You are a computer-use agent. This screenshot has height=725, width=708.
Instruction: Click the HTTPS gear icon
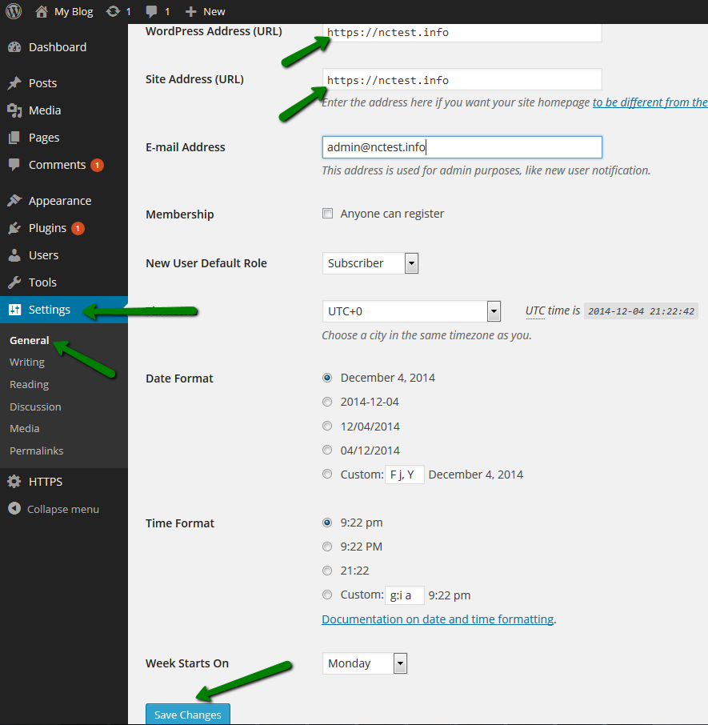coord(14,481)
